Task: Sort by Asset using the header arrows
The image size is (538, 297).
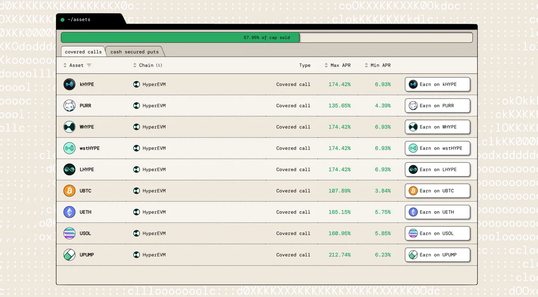Action: coord(65,65)
